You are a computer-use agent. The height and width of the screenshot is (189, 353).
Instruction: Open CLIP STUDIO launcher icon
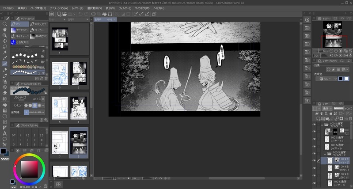52,14
